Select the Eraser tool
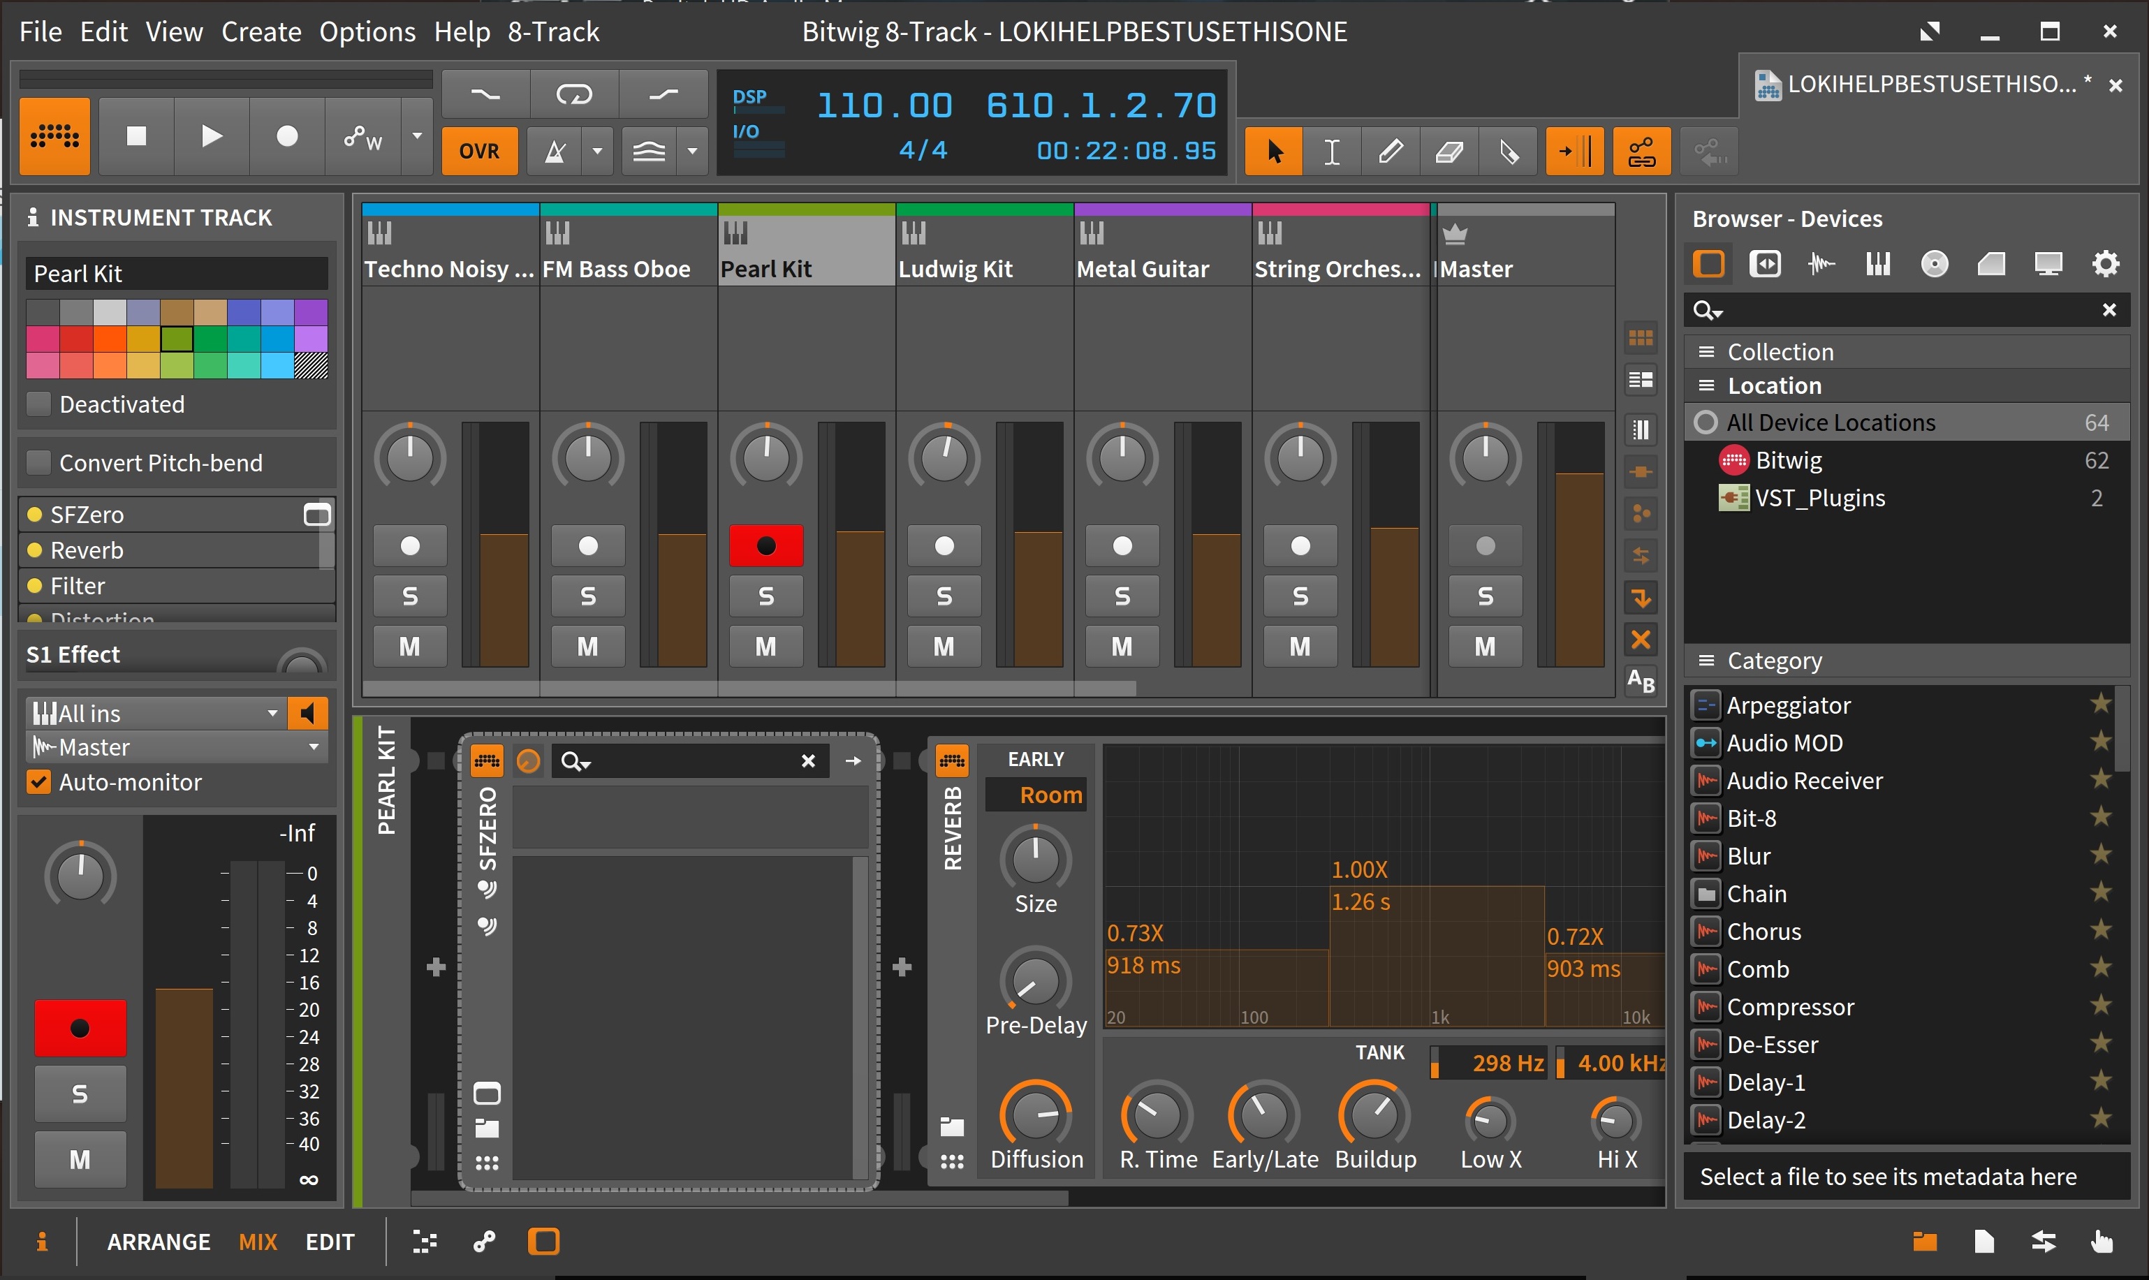 (x=1449, y=152)
